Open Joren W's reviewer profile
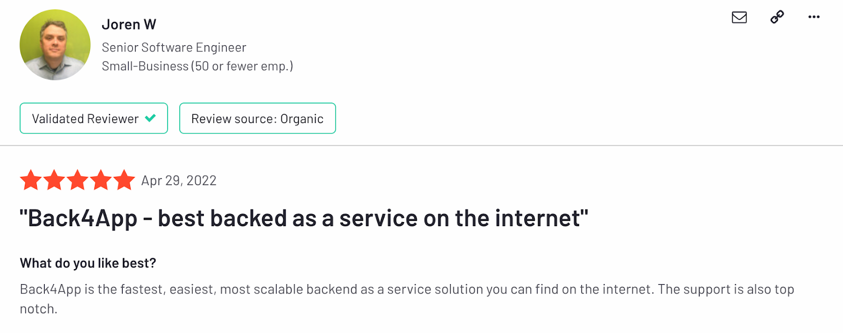Viewport: 843px width, 333px height. pyautogui.click(x=129, y=24)
